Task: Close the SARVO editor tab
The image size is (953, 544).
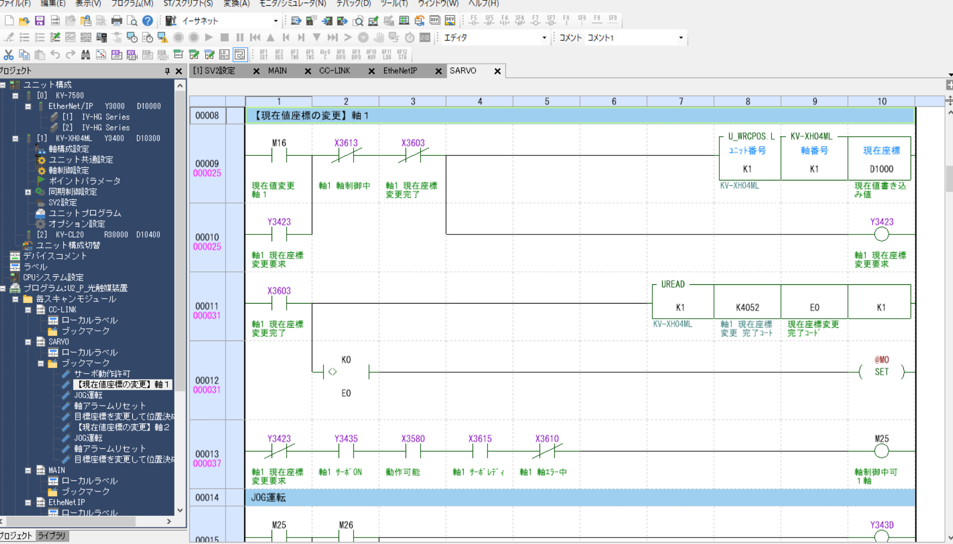Action: point(497,71)
